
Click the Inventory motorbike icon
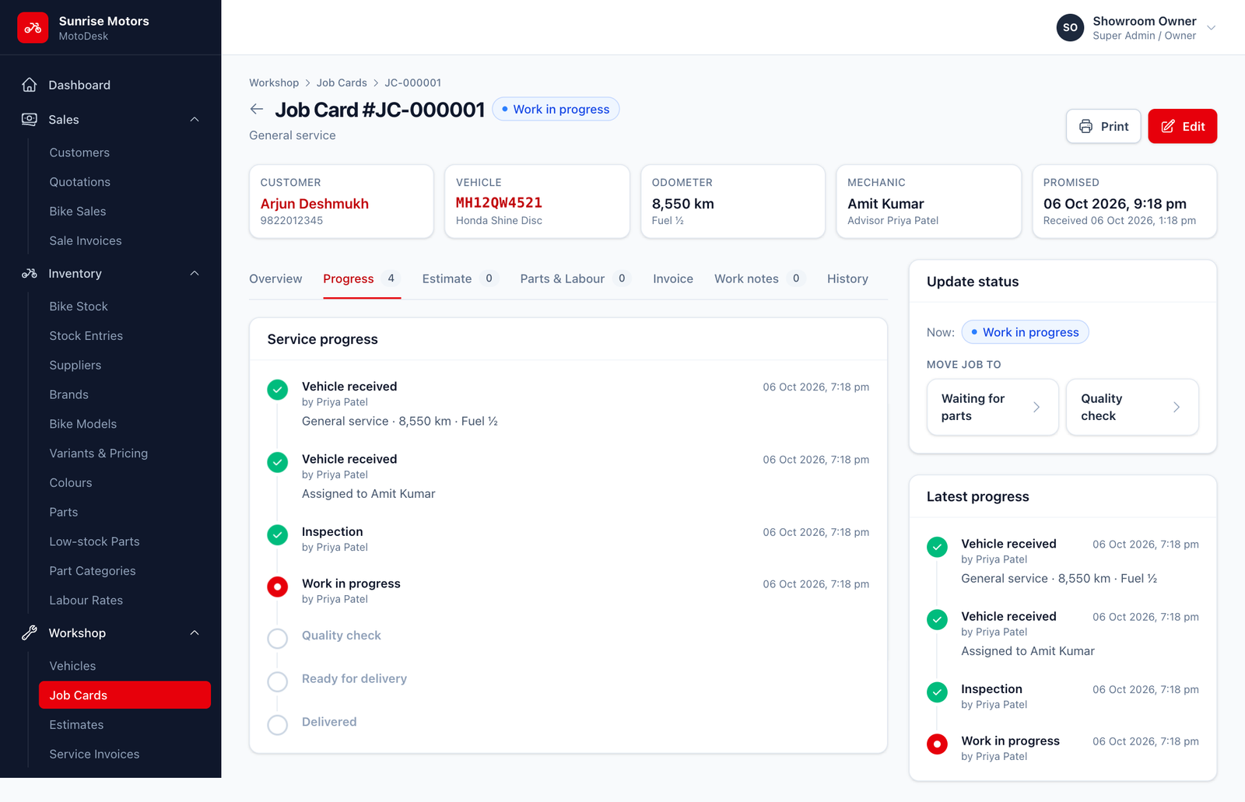click(30, 273)
